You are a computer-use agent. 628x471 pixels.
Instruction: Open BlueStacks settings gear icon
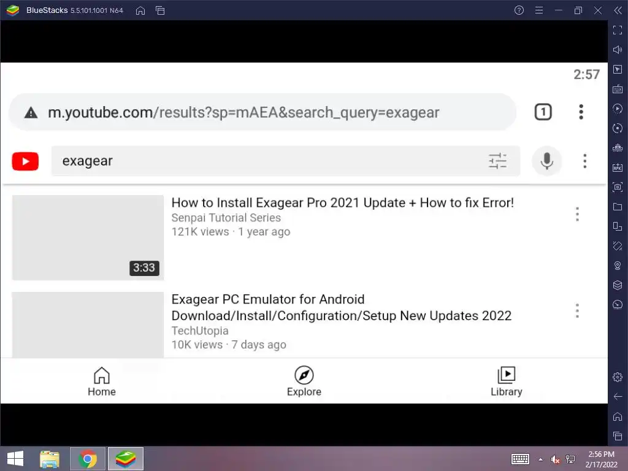pos(617,377)
